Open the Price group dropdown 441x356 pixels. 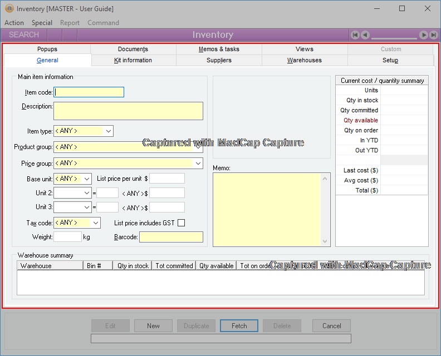point(198,164)
